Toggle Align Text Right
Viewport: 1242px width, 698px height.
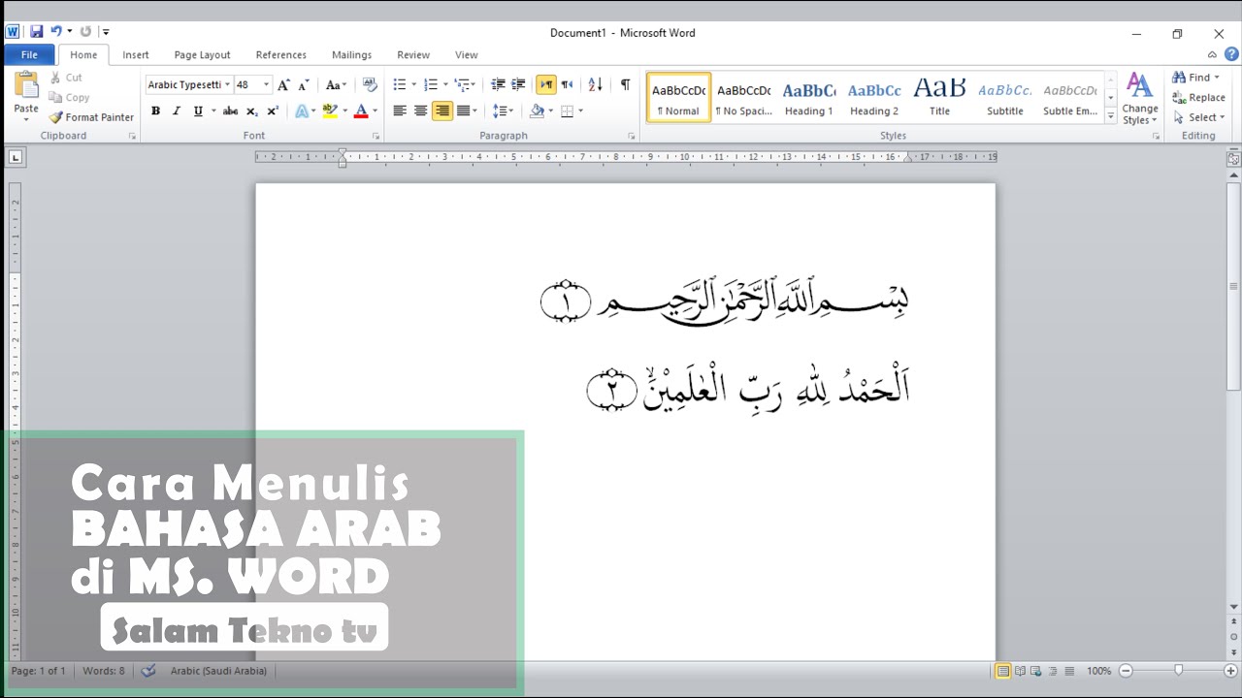[442, 111]
